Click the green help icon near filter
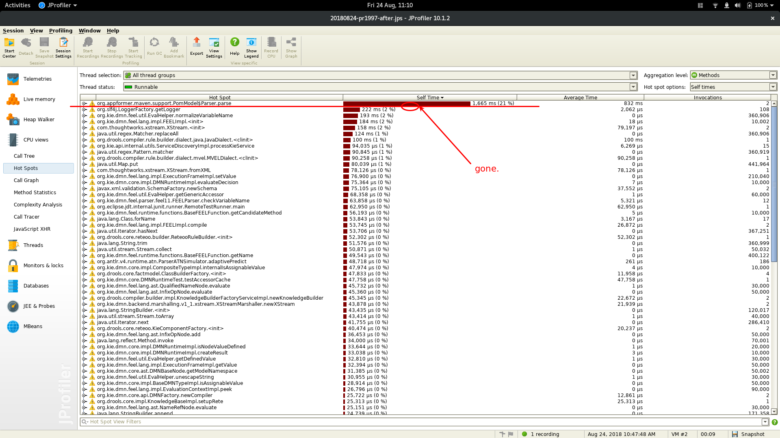 click(x=774, y=422)
